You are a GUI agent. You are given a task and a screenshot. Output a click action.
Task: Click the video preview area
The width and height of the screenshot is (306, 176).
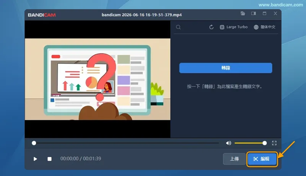click(98, 79)
